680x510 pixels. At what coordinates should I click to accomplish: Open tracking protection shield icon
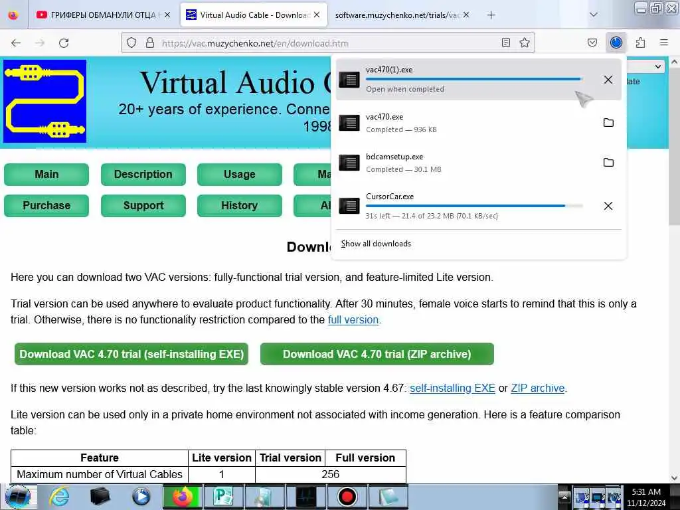pos(131,43)
